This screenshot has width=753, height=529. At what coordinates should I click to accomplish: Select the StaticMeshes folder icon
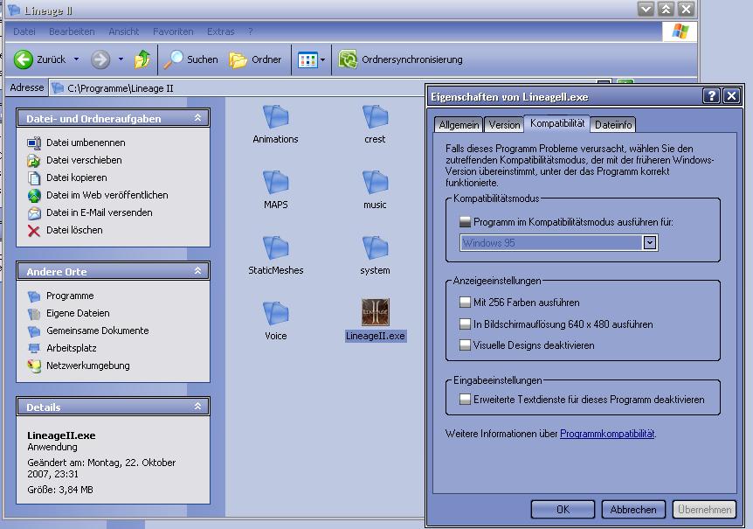pos(275,248)
